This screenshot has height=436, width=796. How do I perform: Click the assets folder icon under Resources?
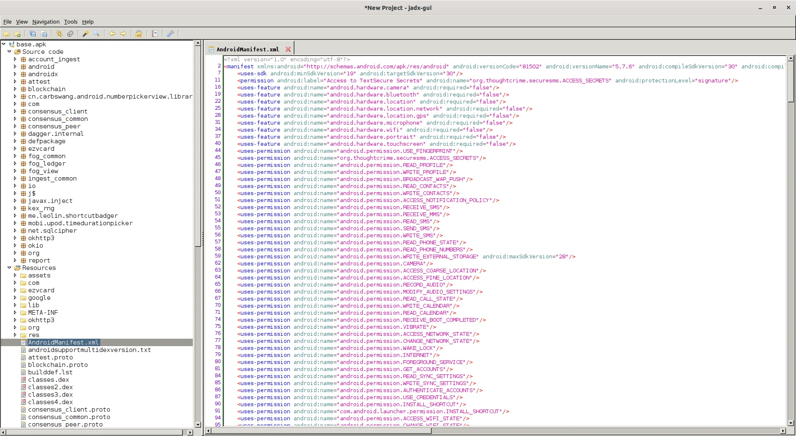tap(24, 275)
